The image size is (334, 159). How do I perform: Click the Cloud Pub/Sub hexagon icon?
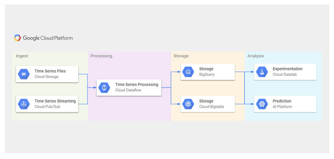24,104
